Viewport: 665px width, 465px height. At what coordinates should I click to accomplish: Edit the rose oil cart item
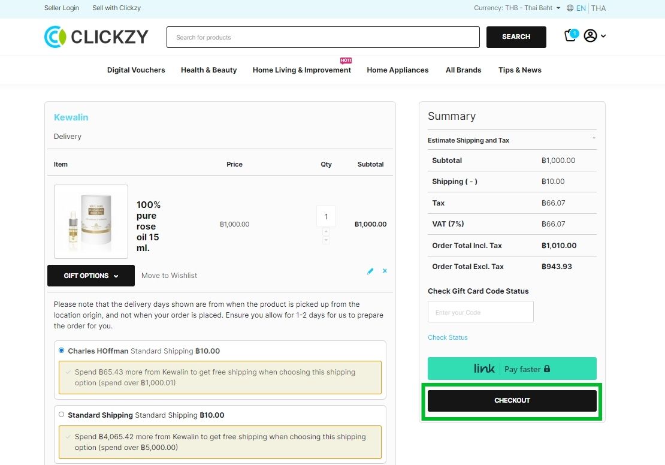[x=370, y=271]
